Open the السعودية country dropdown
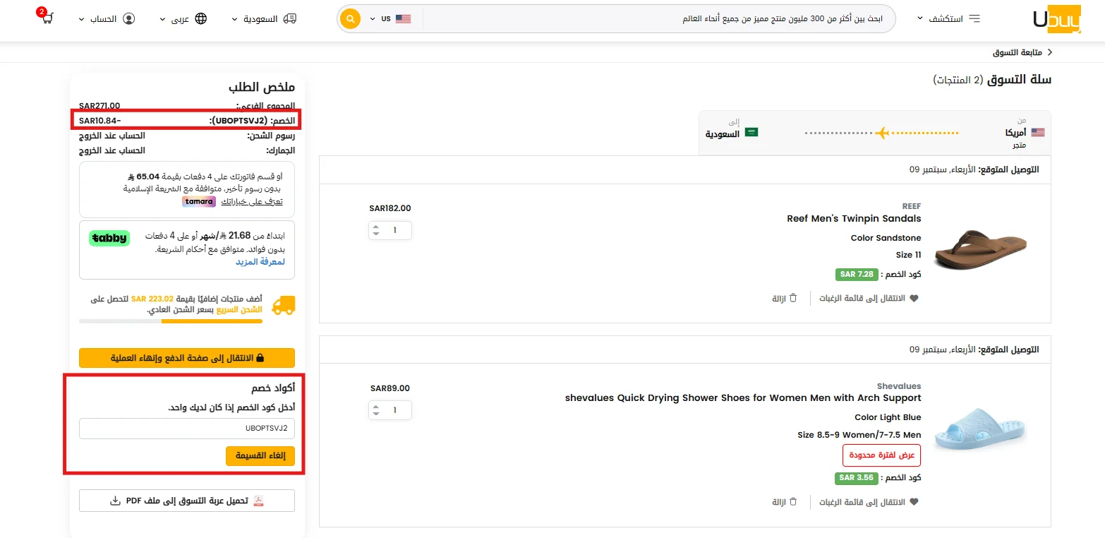Viewport: 1105px width, 538px height. (265, 18)
